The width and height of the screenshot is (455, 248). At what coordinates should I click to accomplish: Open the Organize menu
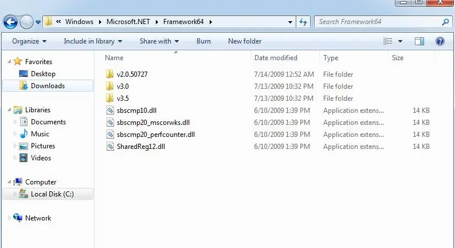pos(29,41)
